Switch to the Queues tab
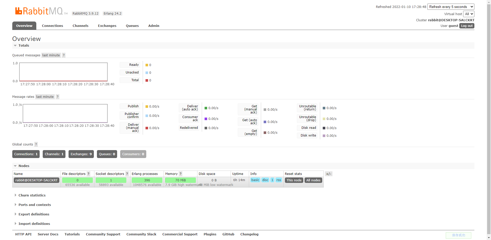Viewport: 491px width, 240px height. 132,26
